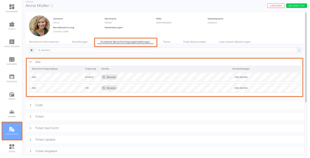This screenshot has height=158, width=310.
Task: Click the three-dot menu beside search
Action: [x=299, y=50]
